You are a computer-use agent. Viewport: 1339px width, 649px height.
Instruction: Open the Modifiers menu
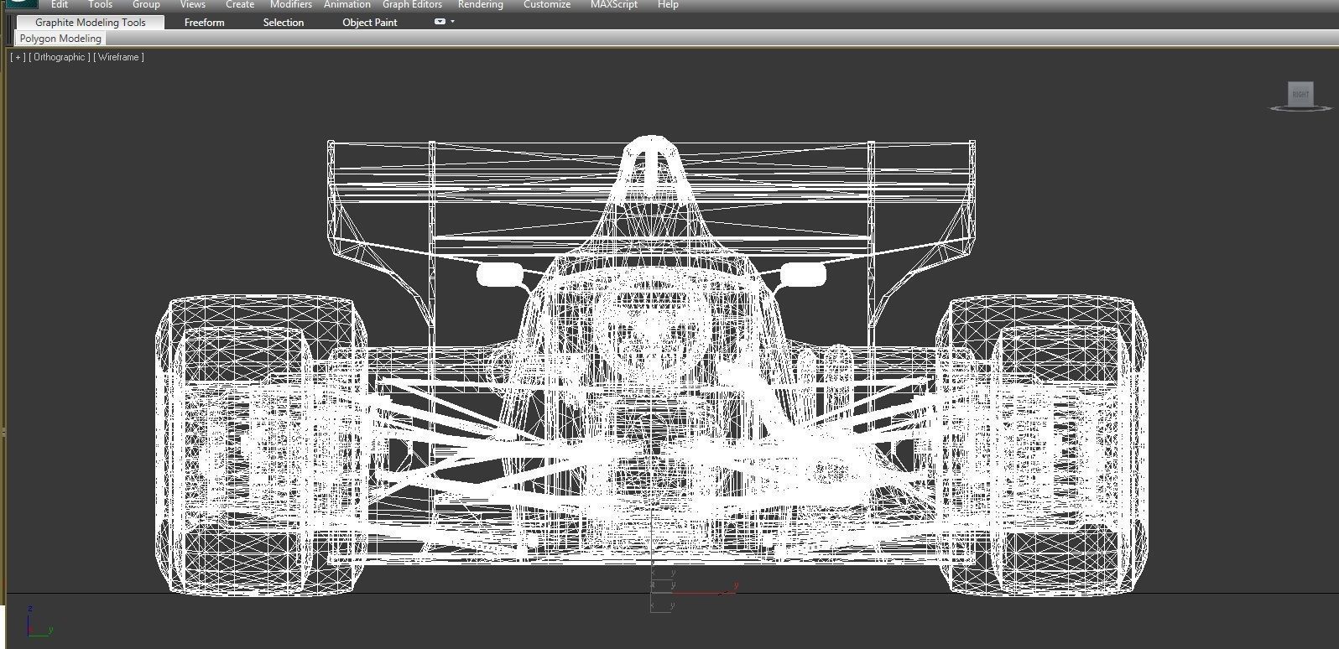coord(291,4)
